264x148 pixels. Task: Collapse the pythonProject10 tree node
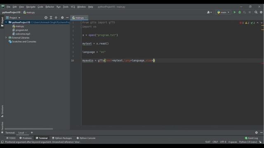tap(6, 22)
